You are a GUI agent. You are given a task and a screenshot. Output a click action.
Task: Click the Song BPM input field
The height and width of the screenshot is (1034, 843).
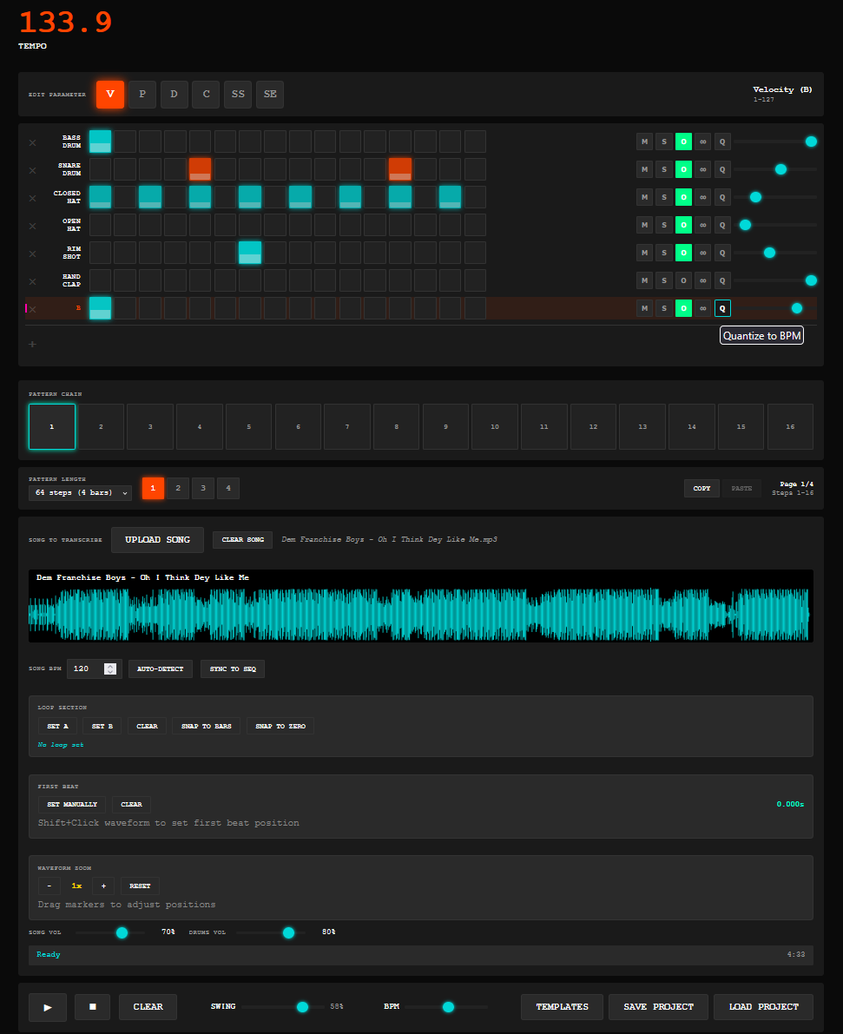pyautogui.click(x=95, y=668)
